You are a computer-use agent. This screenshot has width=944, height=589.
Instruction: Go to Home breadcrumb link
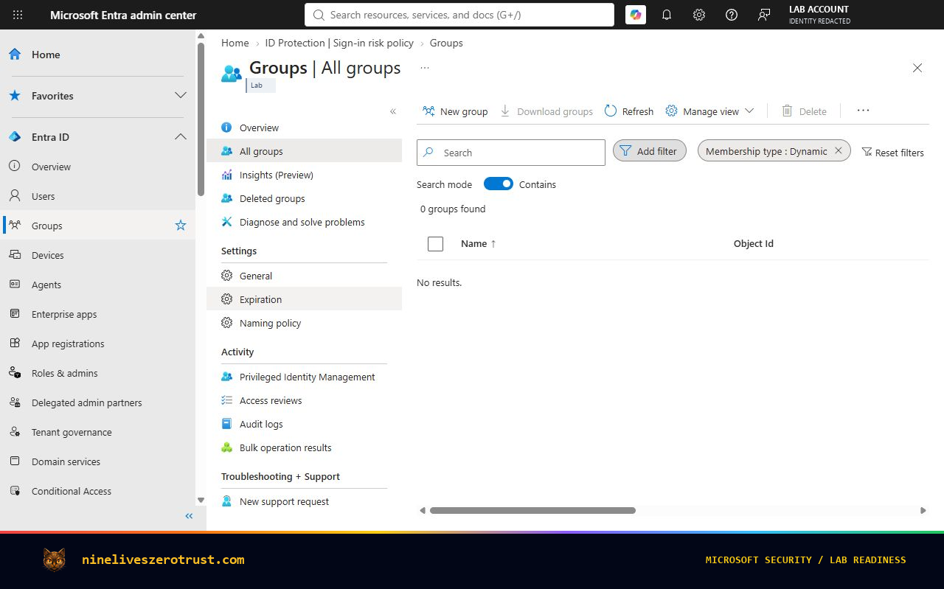point(235,43)
